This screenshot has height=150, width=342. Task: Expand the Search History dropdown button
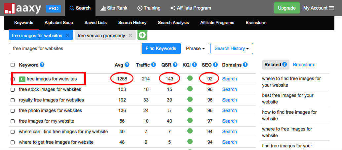point(232,48)
